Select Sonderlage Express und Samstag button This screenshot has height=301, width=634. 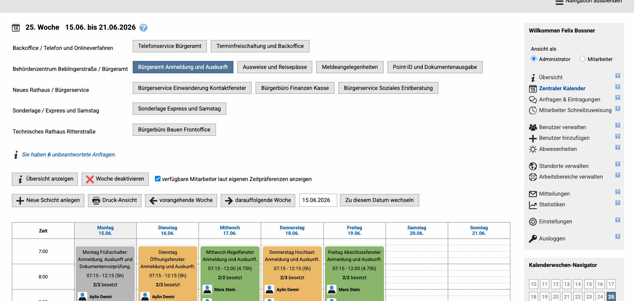[x=180, y=109]
